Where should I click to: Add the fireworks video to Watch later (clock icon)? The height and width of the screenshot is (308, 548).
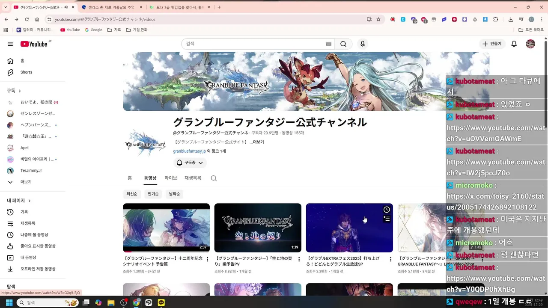[x=387, y=210]
